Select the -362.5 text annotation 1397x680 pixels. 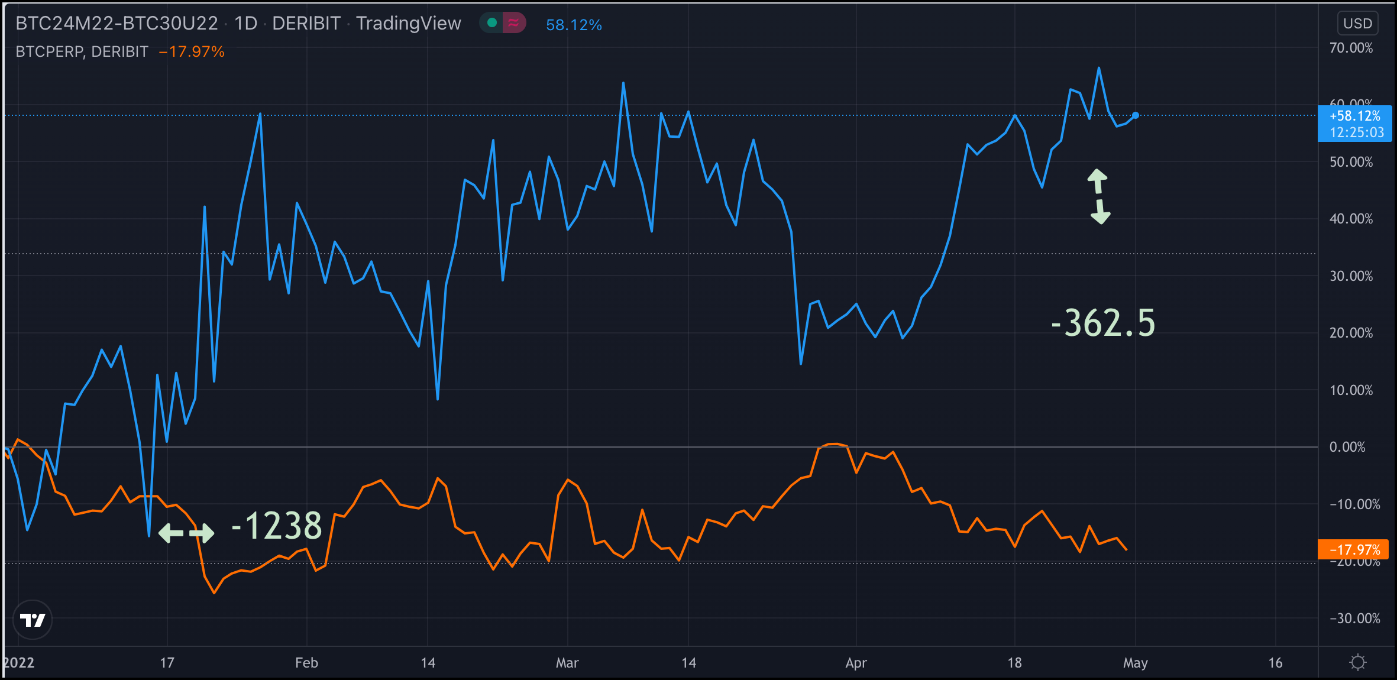(x=1103, y=323)
